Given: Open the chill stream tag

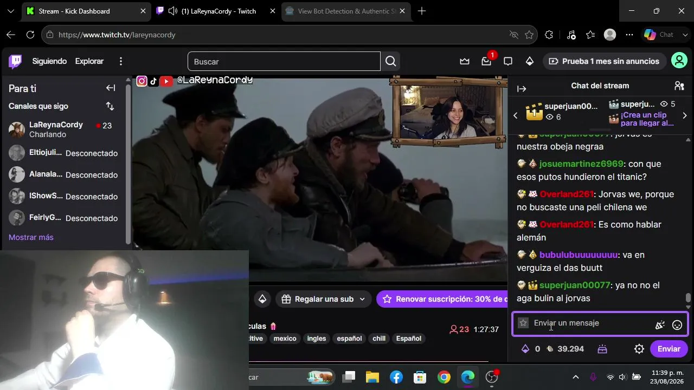Looking at the screenshot, I should click(x=379, y=339).
